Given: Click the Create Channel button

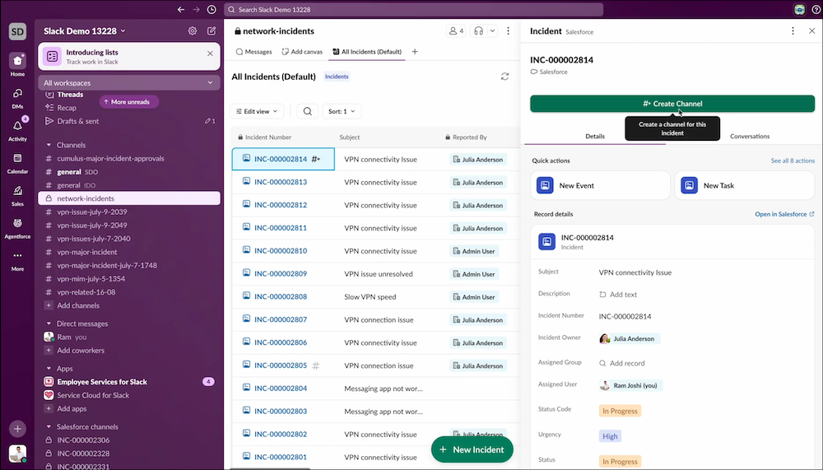Looking at the screenshot, I should click(672, 104).
